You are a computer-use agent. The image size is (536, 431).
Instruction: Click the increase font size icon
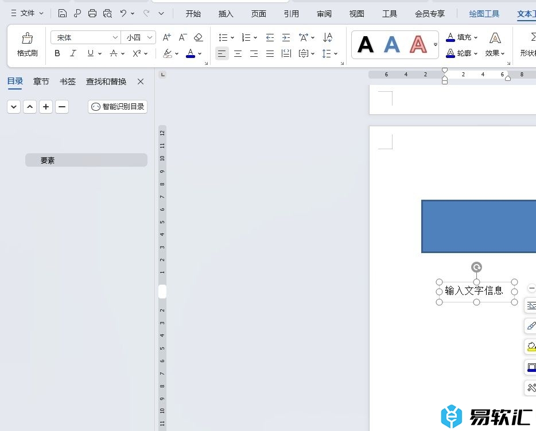167,37
